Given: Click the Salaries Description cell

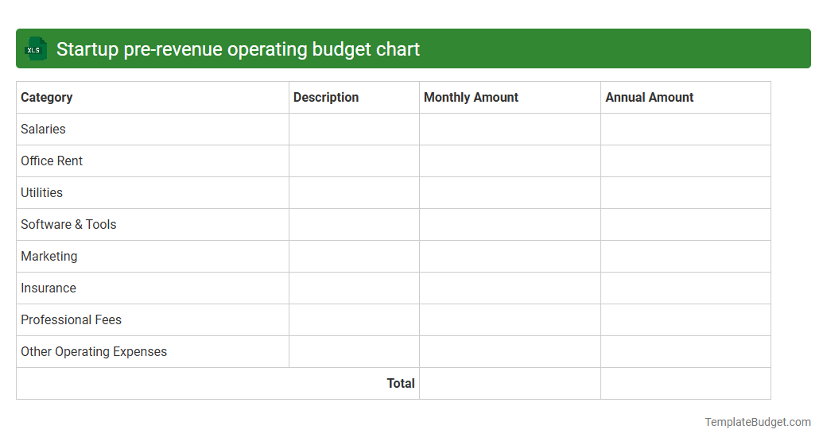Looking at the screenshot, I should click(x=354, y=130).
